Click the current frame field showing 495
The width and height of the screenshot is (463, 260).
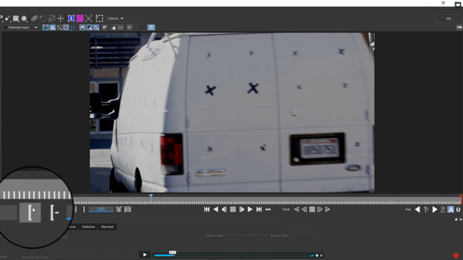(x=101, y=209)
